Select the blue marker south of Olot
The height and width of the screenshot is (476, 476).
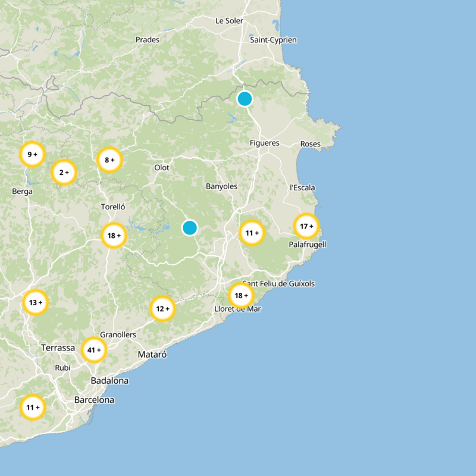click(x=190, y=228)
